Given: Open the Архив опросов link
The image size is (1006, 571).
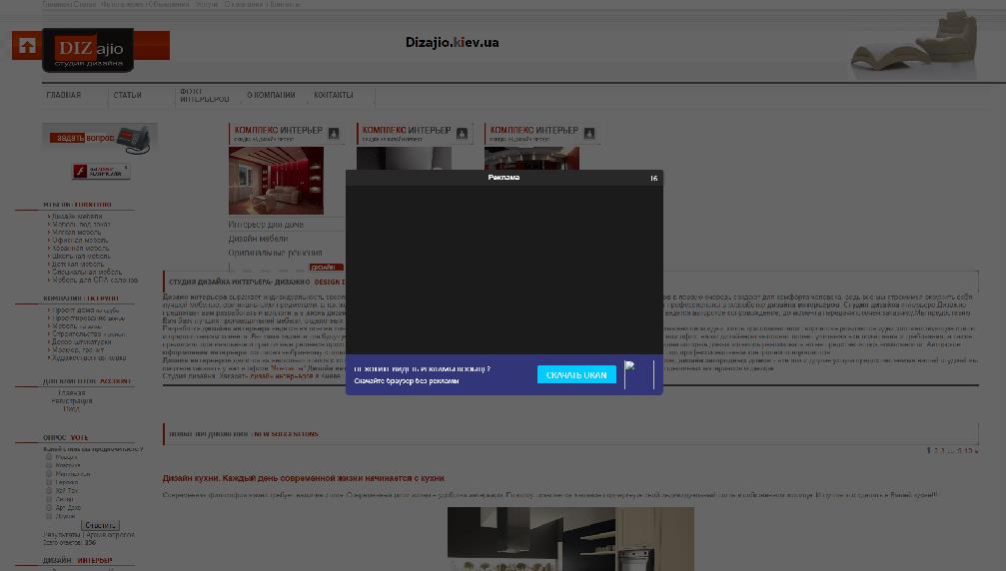Looking at the screenshot, I should (x=110, y=534).
